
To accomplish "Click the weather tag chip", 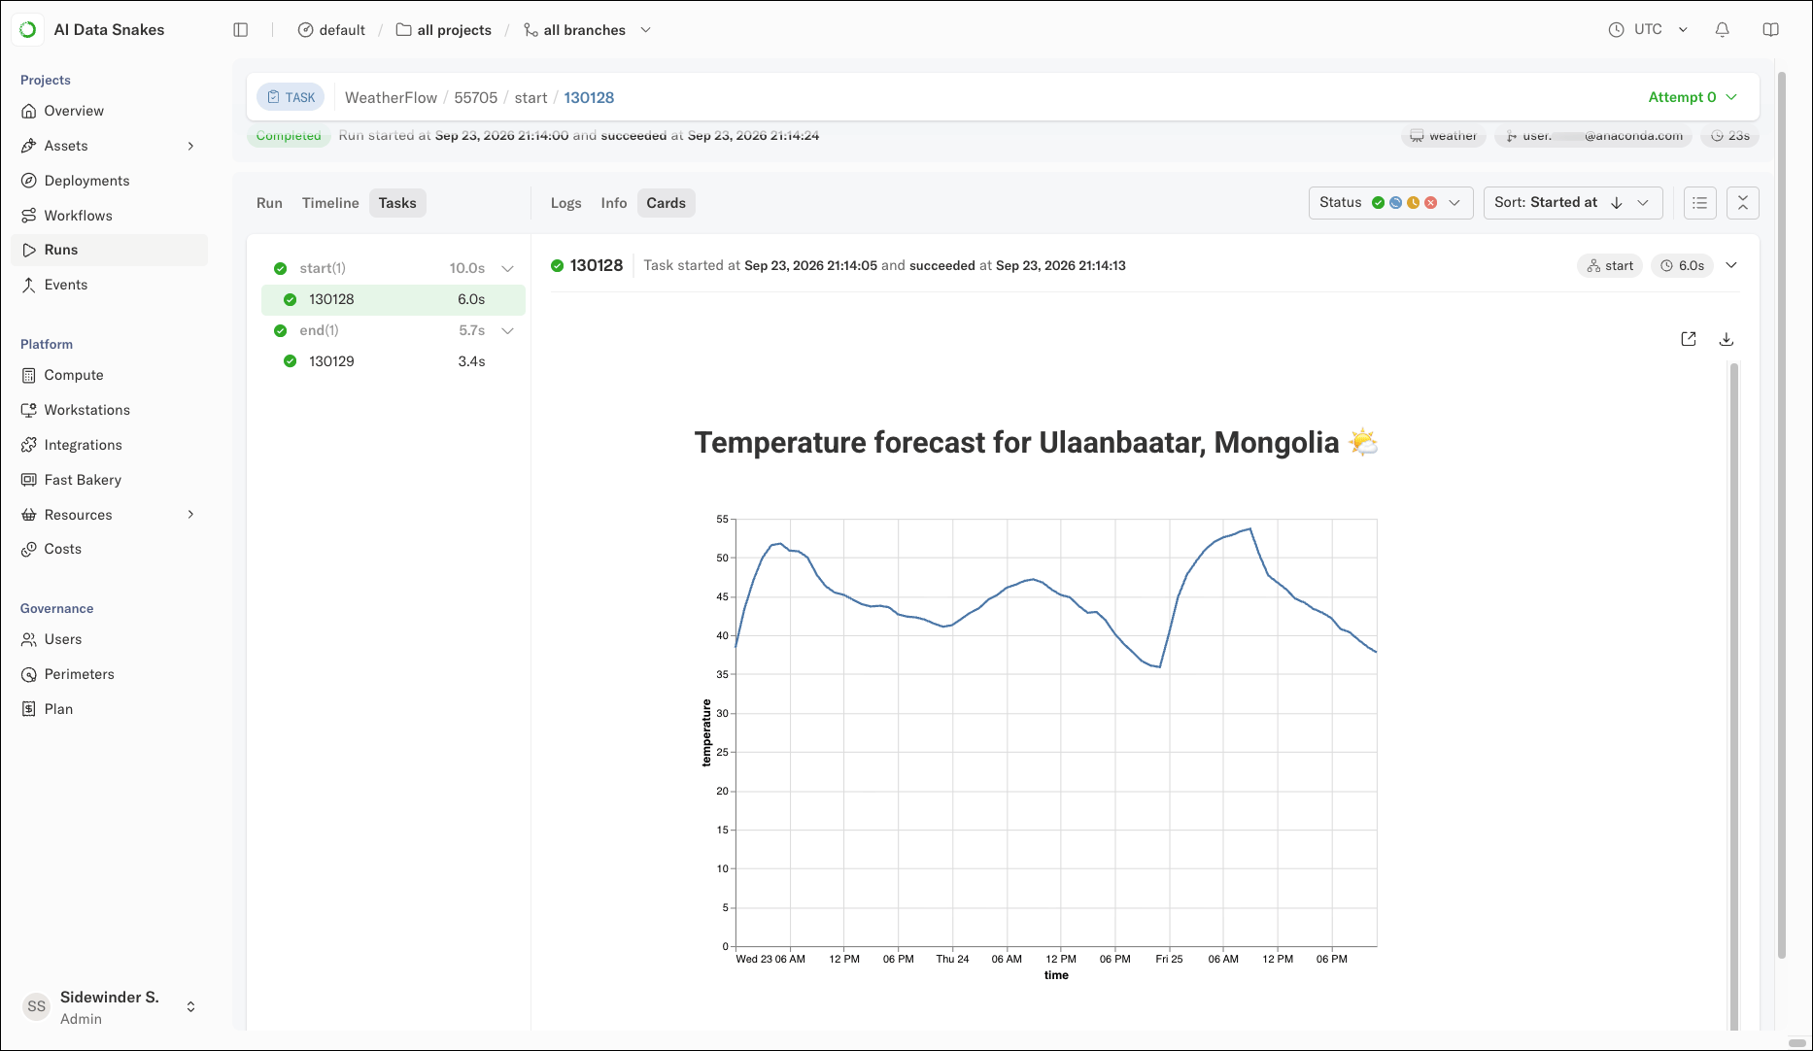I will pyautogui.click(x=1444, y=136).
